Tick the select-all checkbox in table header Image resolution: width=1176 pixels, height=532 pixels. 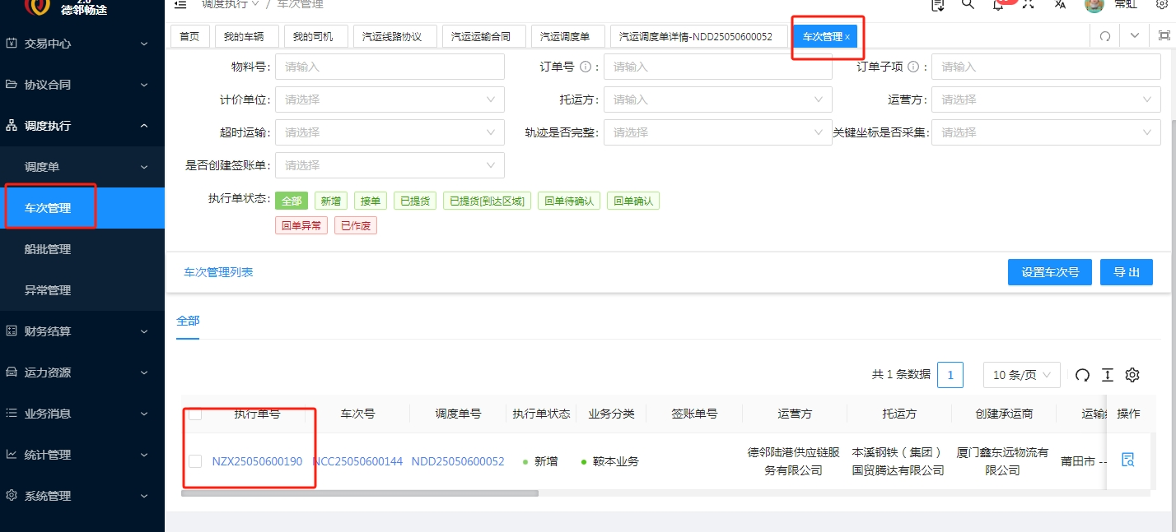[195, 414]
